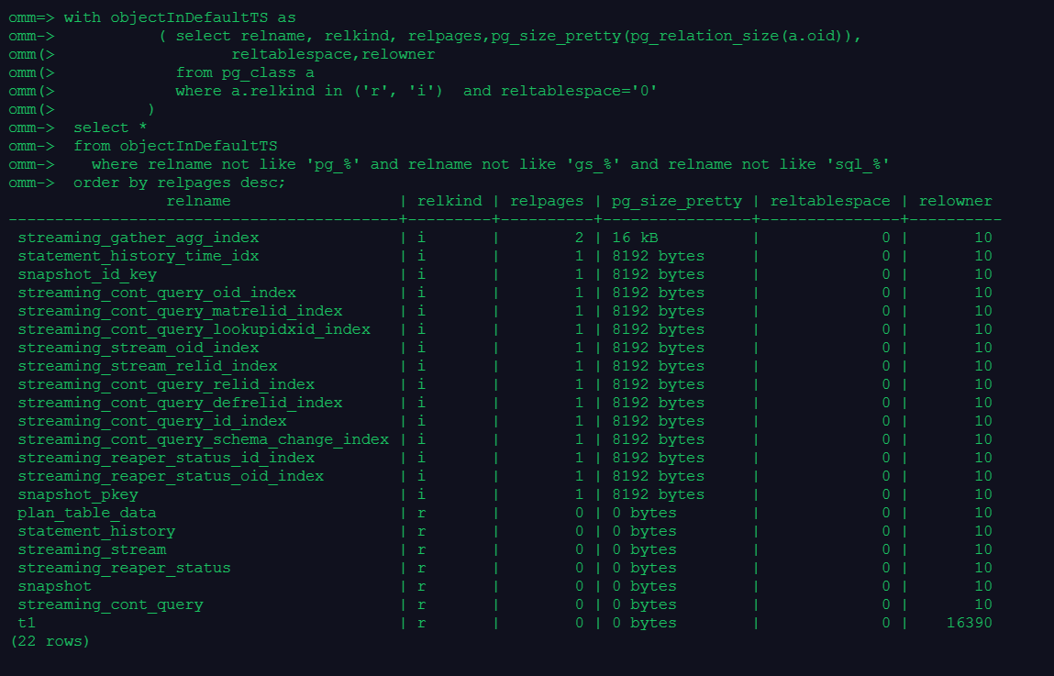Viewport: 1054px width, 676px height.
Task: Click the snapshot_id_key entry
Action: click(x=87, y=274)
